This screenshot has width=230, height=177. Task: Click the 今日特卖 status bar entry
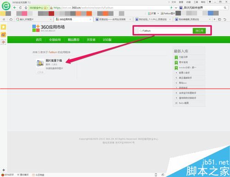[x=38, y=175]
